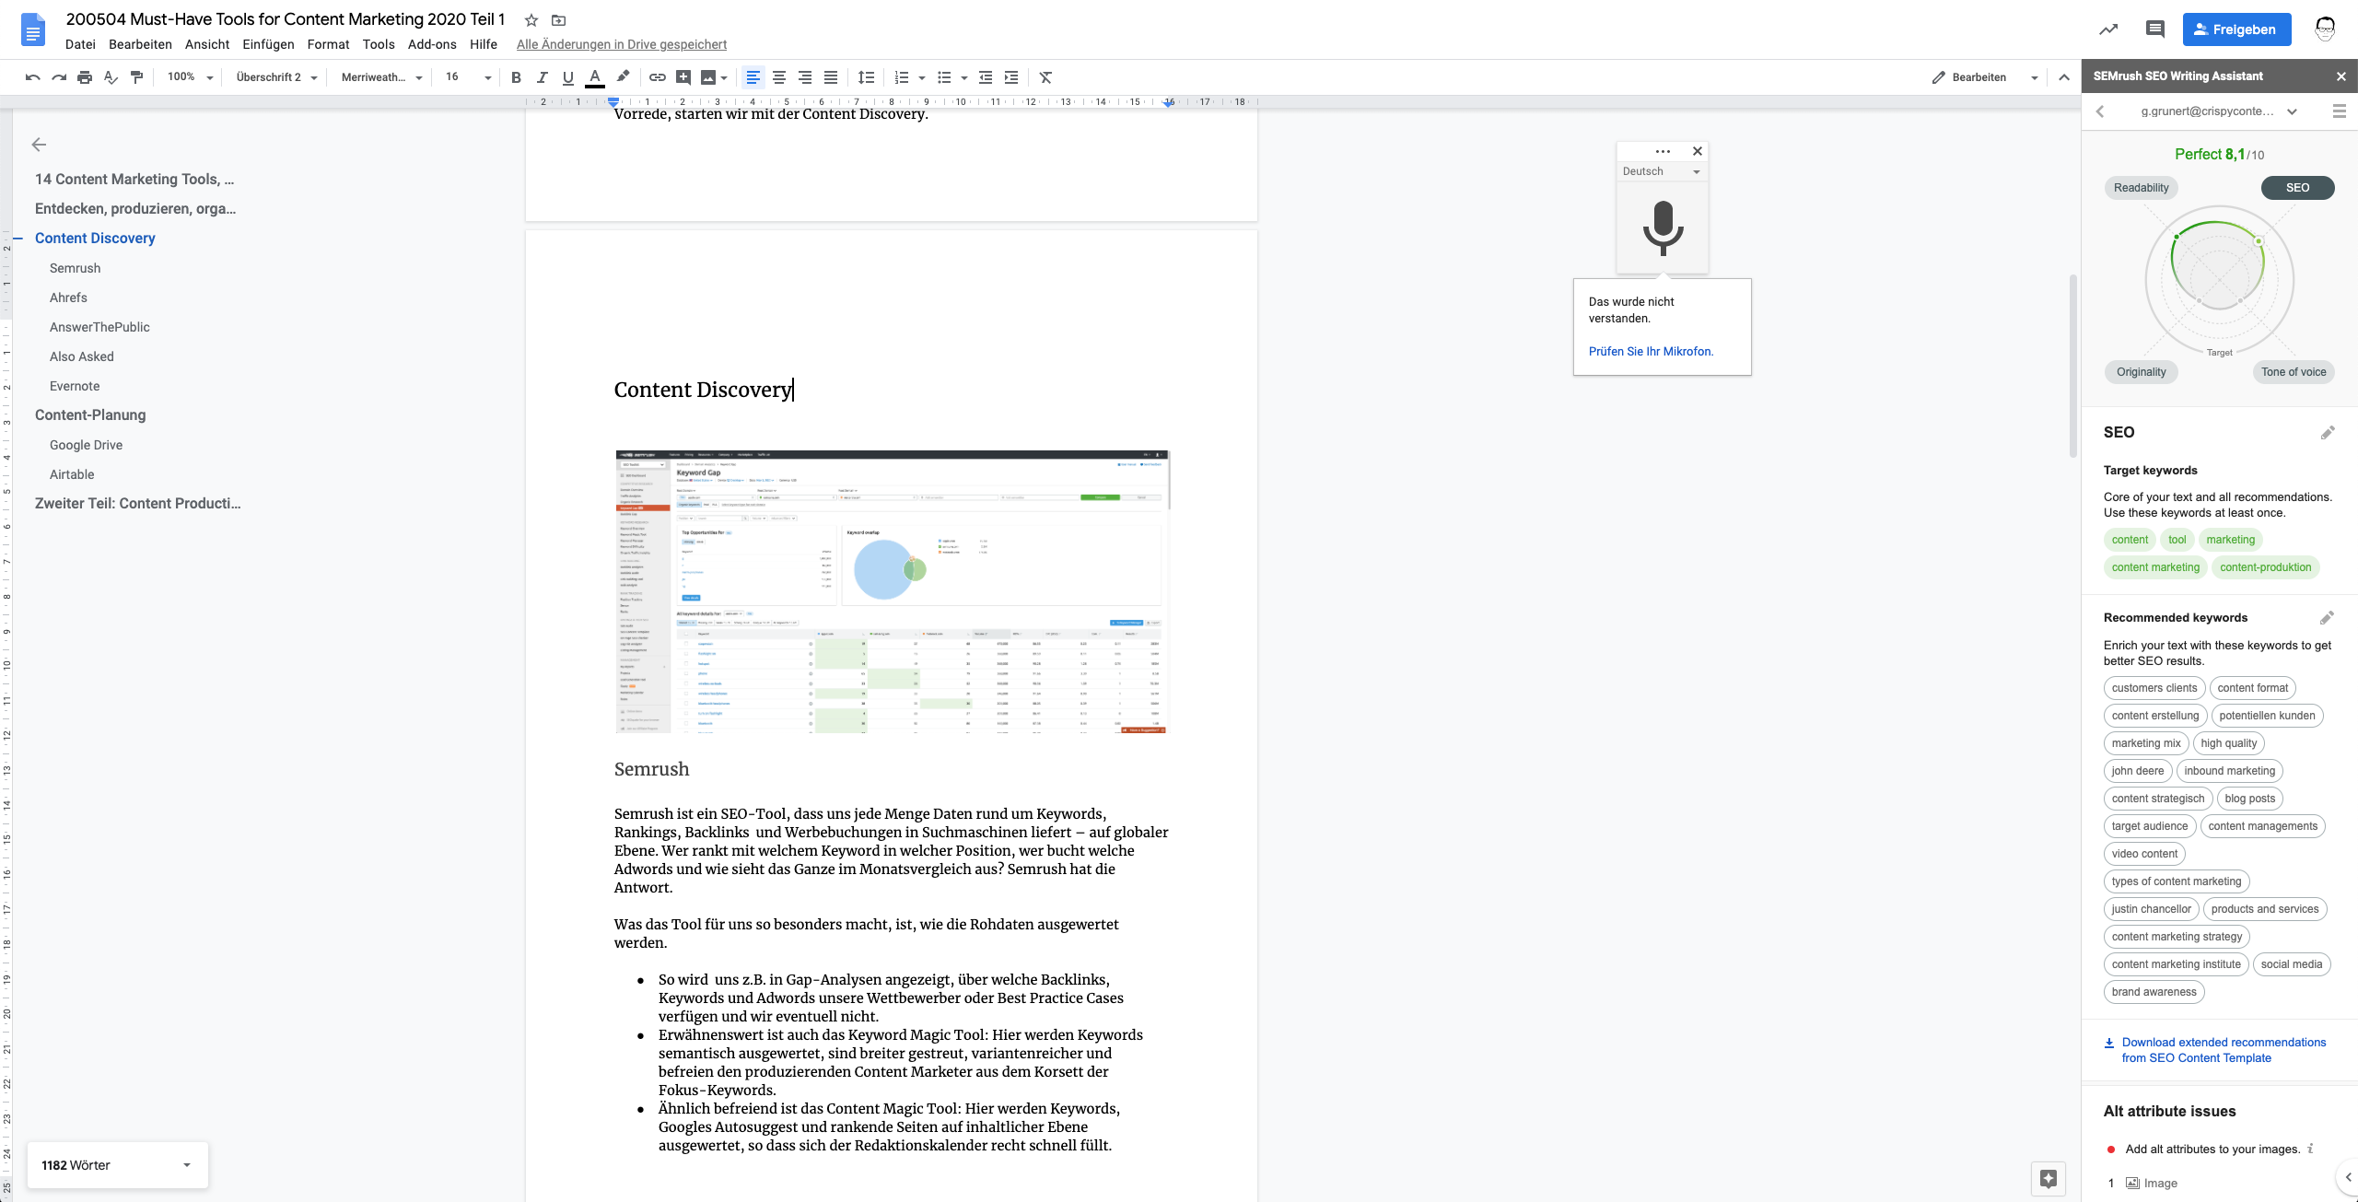Select the Semrush screenshot image in document
Screen dimensions: 2358x1202
click(892, 591)
